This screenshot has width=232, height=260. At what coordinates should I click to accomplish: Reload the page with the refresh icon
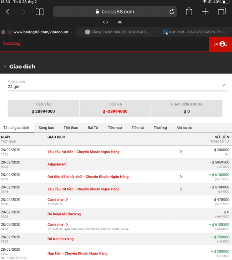[x=172, y=12]
